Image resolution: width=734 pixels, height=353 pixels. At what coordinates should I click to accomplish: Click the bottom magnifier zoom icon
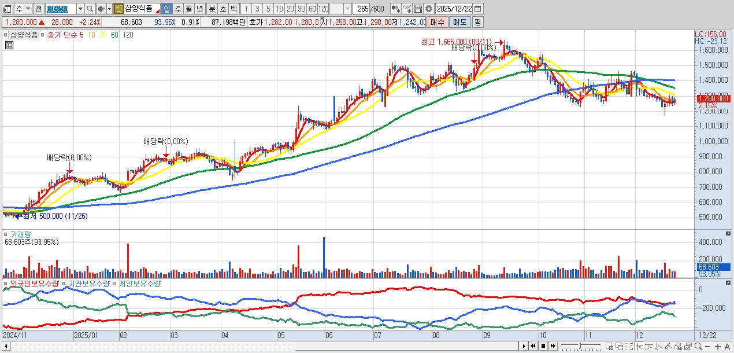pyautogui.click(x=698, y=346)
